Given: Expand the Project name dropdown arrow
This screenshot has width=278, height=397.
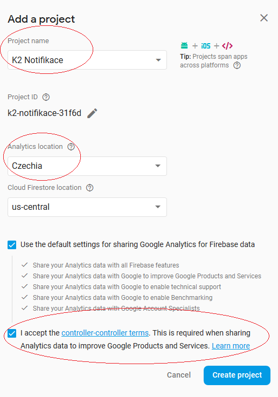Looking at the screenshot, I should click(x=158, y=60).
